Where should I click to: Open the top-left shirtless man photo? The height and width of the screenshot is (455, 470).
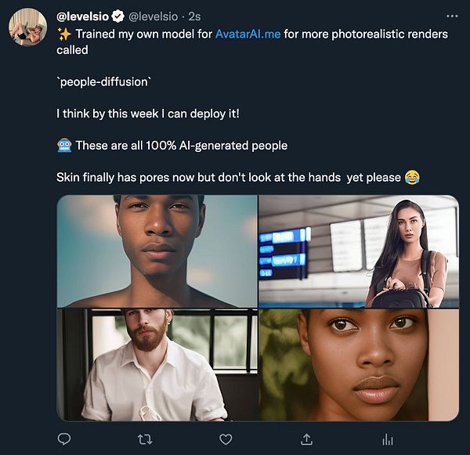tap(157, 251)
